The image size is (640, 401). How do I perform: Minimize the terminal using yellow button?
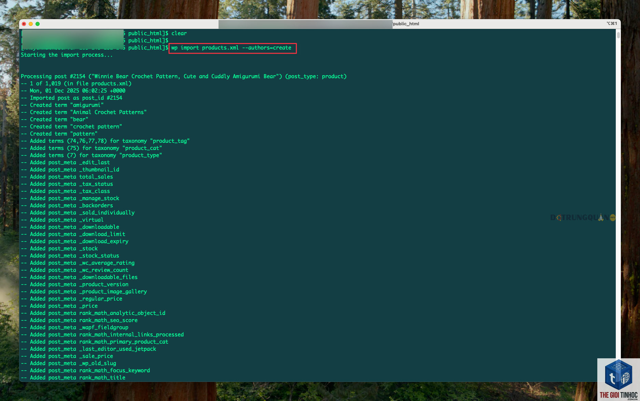click(x=31, y=24)
